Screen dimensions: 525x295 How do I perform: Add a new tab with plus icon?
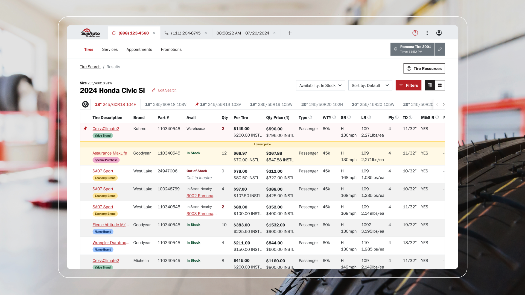(x=290, y=33)
